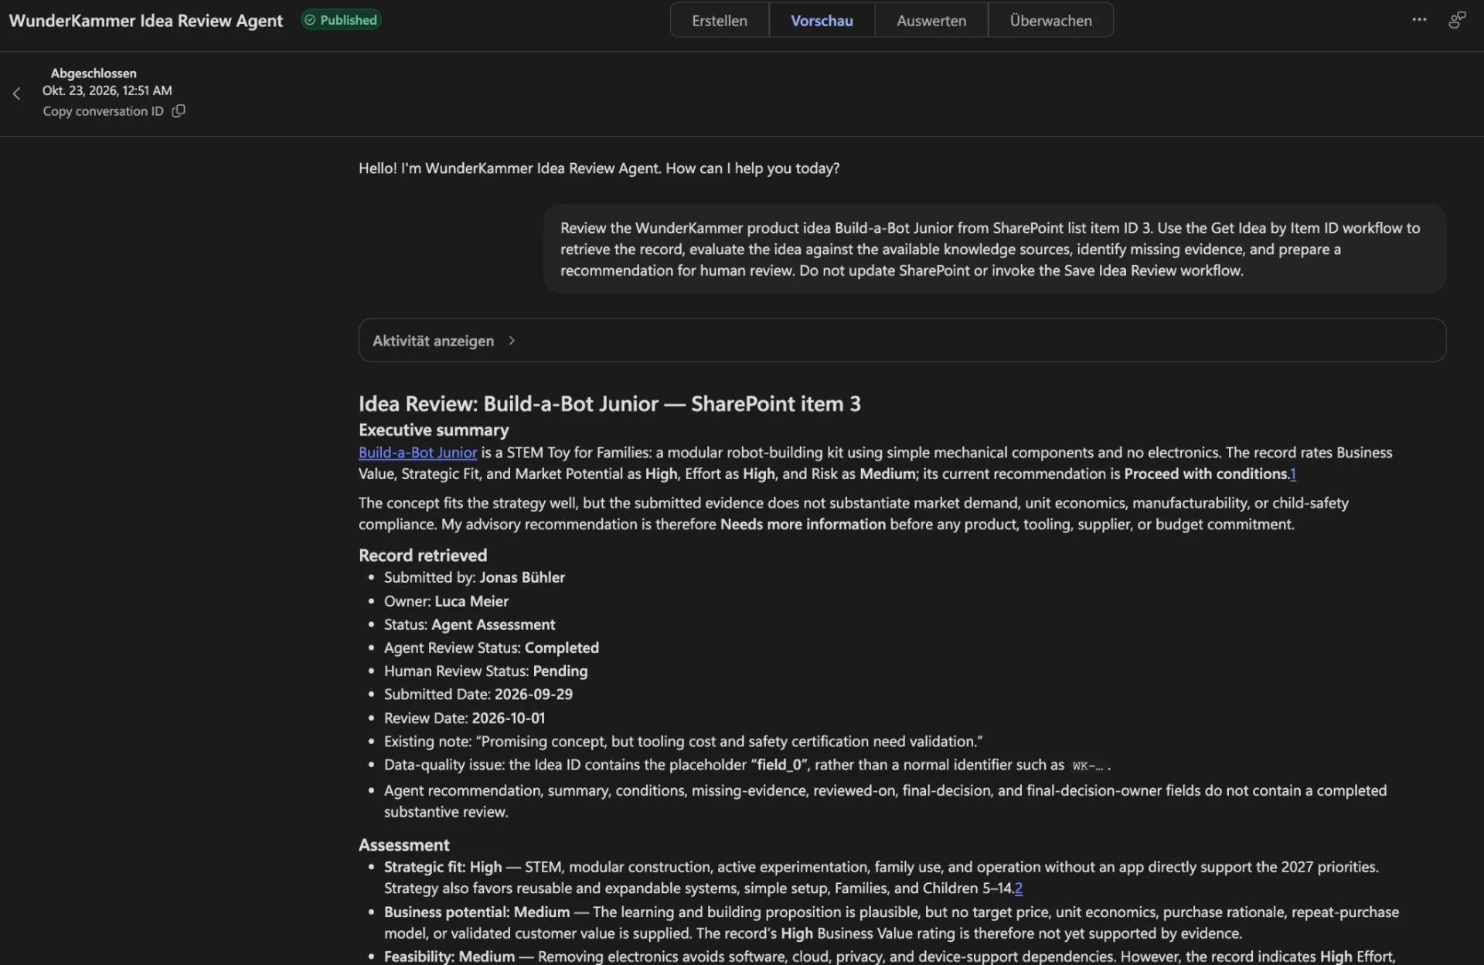Click the Existing note bullet
Viewport: 1484px width, 965px height.
[683, 742]
